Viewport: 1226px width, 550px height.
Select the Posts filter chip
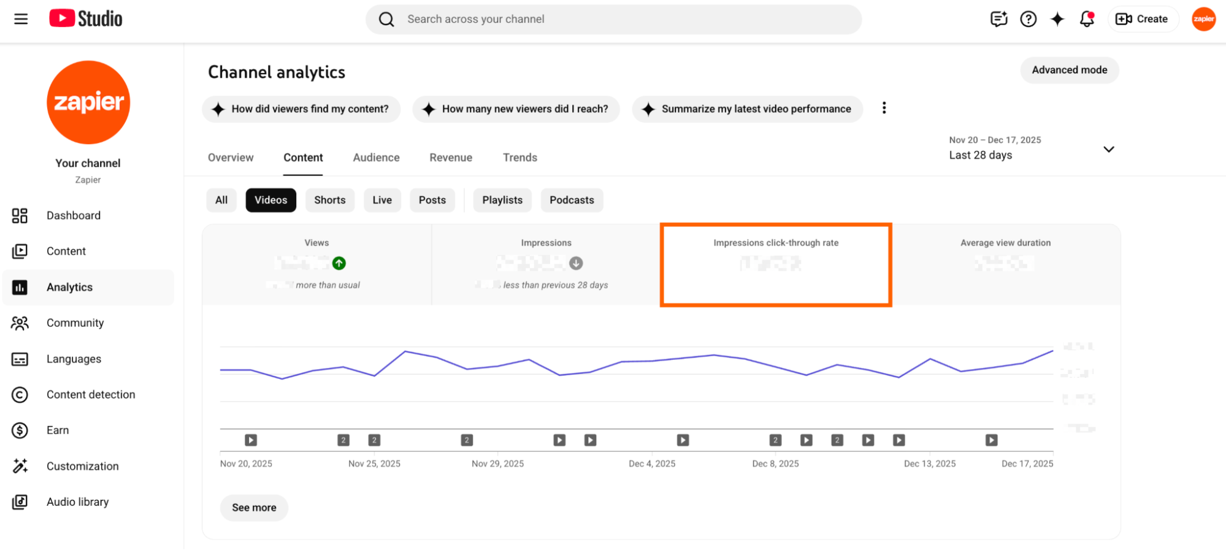tap(432, 200)
